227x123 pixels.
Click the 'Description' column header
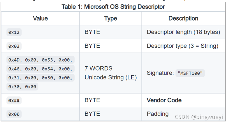point(183,18)
